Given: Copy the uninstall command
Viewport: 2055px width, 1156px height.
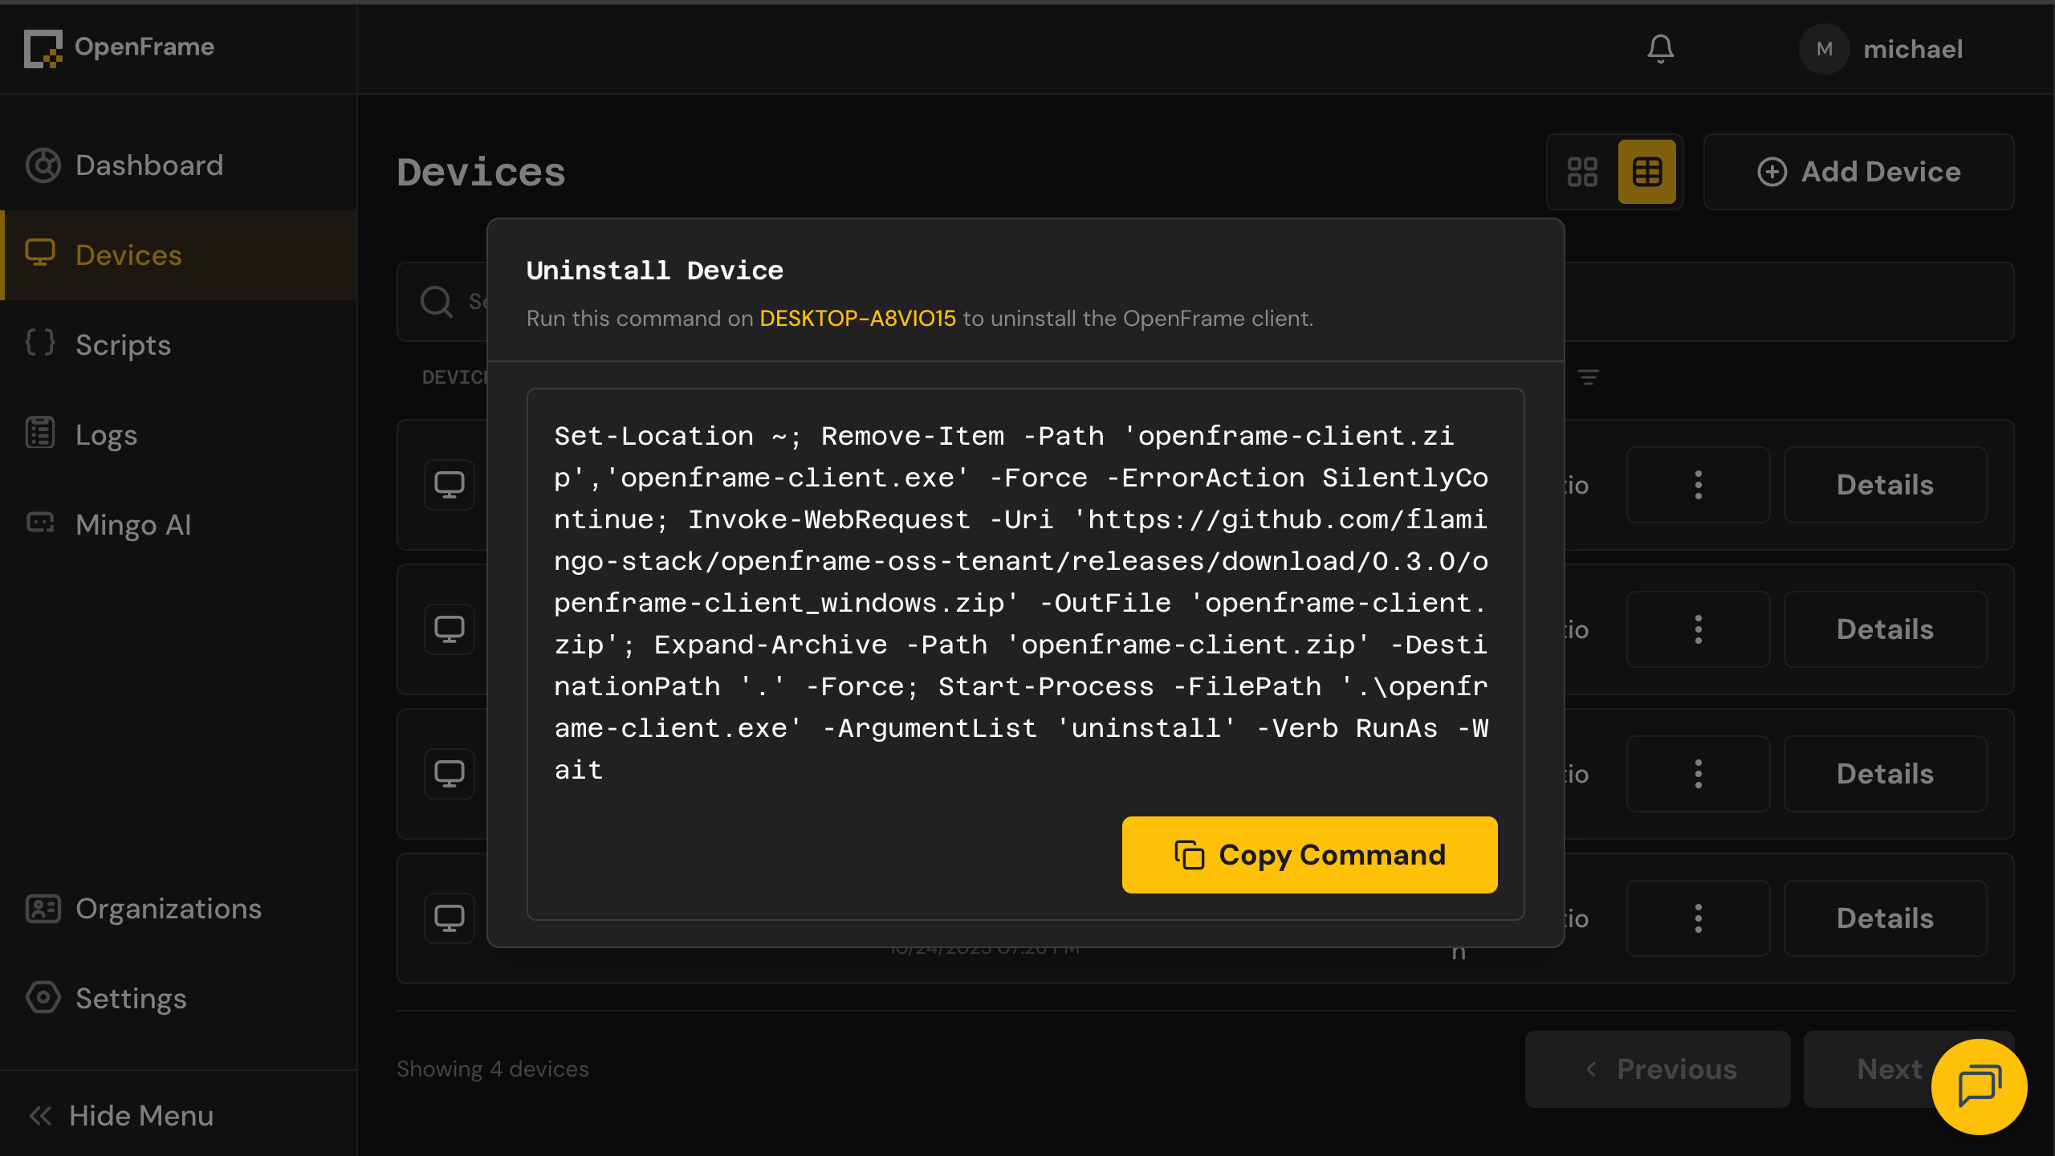Looking at the screenshot, I should point(1309,855).
